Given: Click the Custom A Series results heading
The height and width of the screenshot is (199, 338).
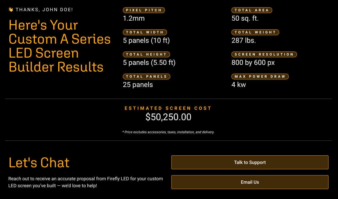Looking at the screenshot, I should [x=60, y=46].
